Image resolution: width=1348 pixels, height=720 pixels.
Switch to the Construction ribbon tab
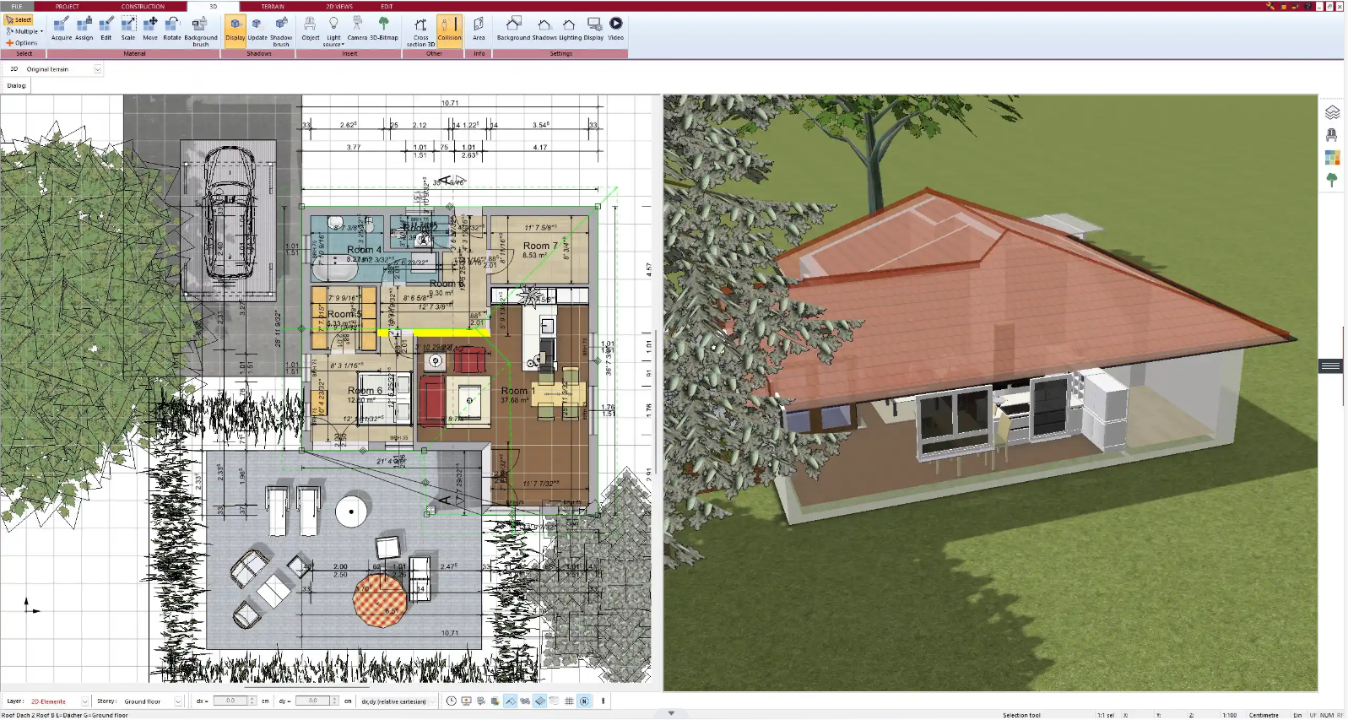(143, 6)
